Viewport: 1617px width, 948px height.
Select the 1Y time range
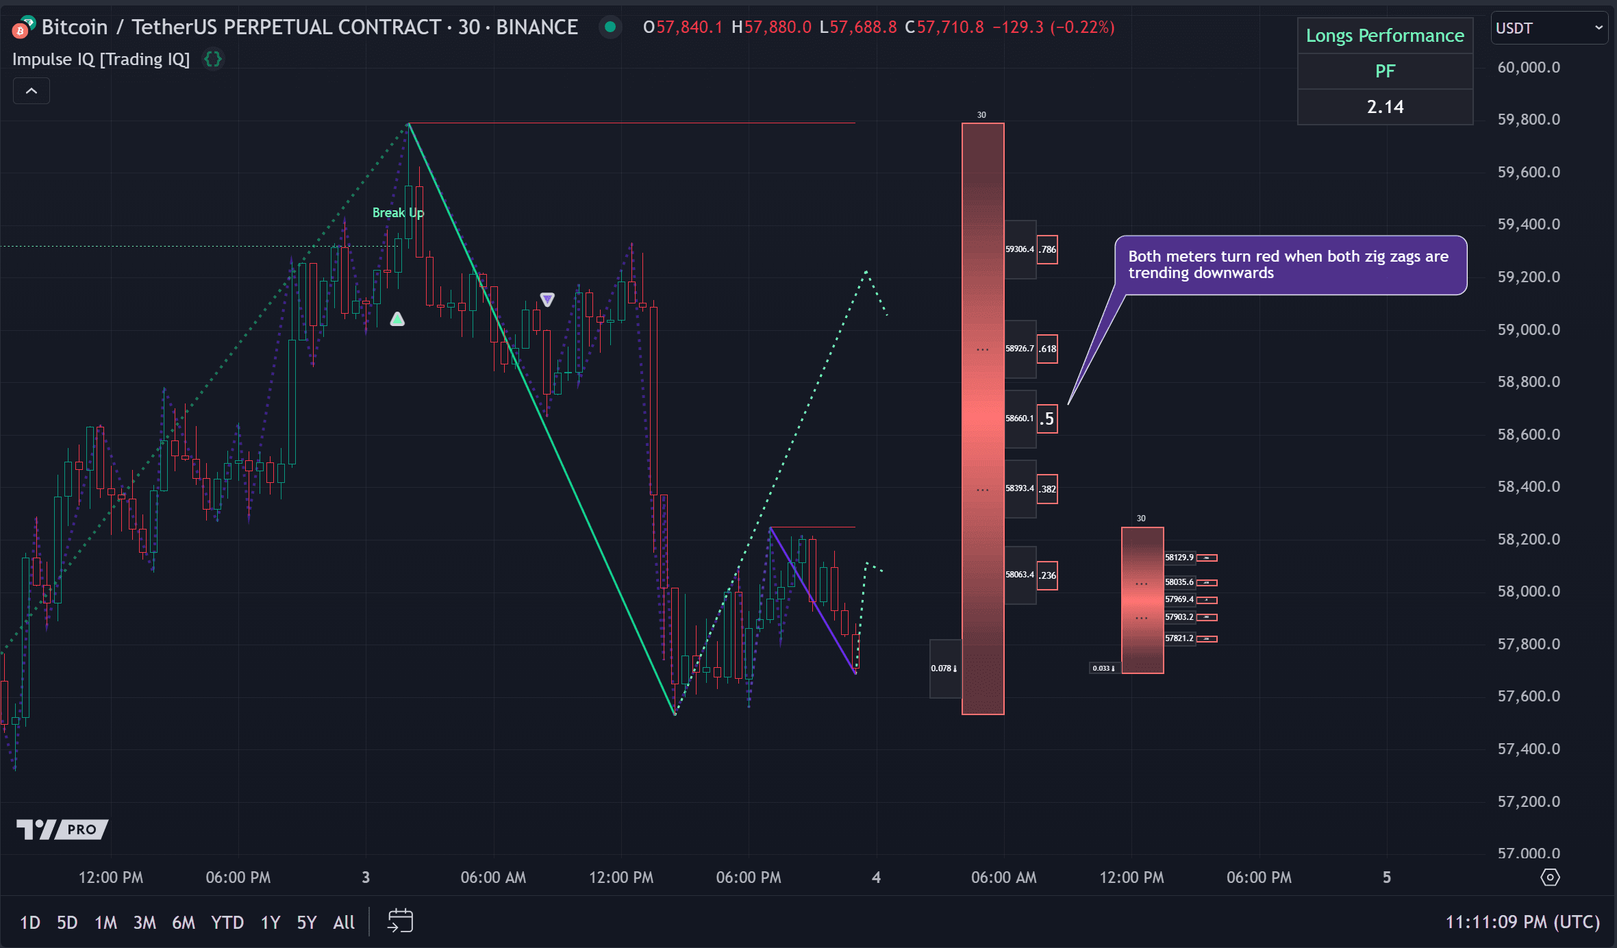tap(271, 923)
